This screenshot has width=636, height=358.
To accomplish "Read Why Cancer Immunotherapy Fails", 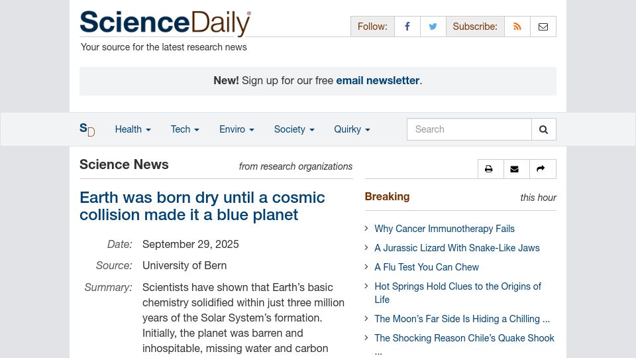I will pyautogui.click(x=444, y=229).
